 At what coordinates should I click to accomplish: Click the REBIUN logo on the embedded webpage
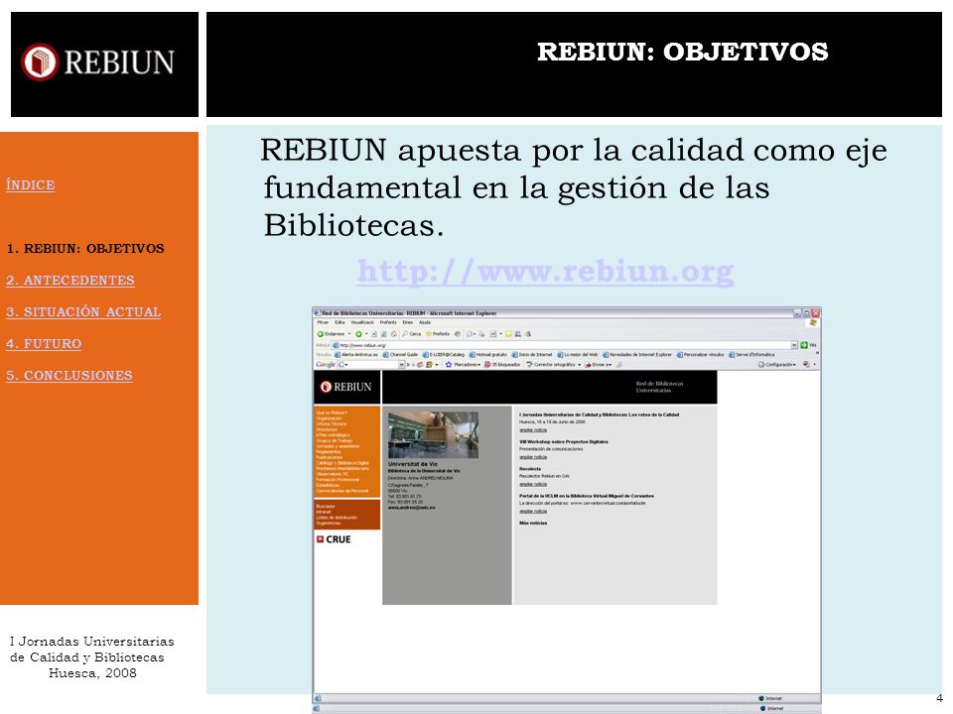(x=345, y=387)
